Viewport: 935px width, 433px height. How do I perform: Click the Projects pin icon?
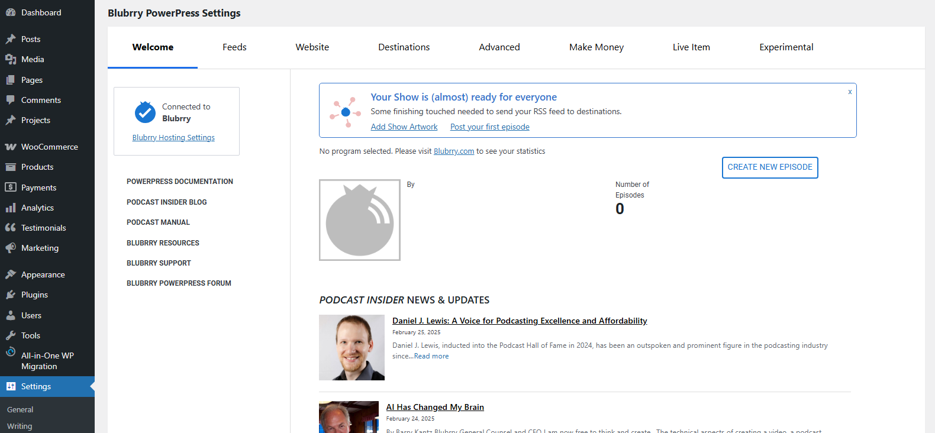(11, 120)
